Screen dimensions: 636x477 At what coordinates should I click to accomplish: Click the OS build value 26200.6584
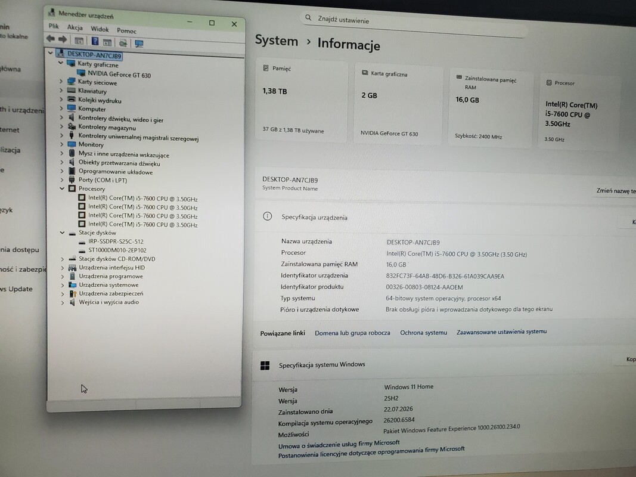point(399,420)
